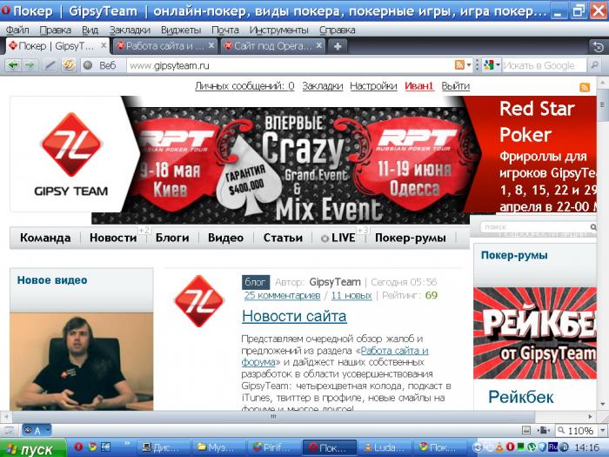Add a new tab with the plus button
The width and height of the screenshot is (609, 457).
tap(338, 47)
